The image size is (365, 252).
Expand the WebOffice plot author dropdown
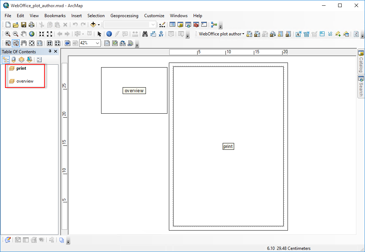243,34
